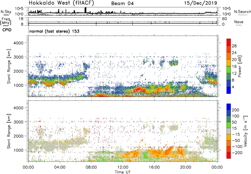
Task: Select the -100 label on Velocity colorbar
Action: 237,147
